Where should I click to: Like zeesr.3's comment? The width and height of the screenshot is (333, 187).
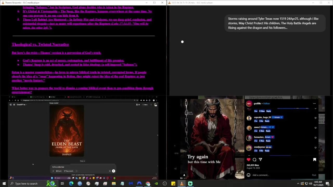(316, 128)
